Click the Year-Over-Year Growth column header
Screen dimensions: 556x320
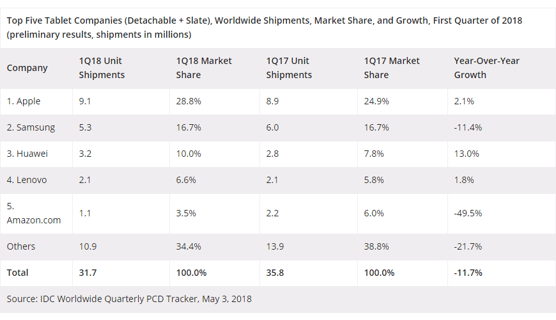(486, 68)
